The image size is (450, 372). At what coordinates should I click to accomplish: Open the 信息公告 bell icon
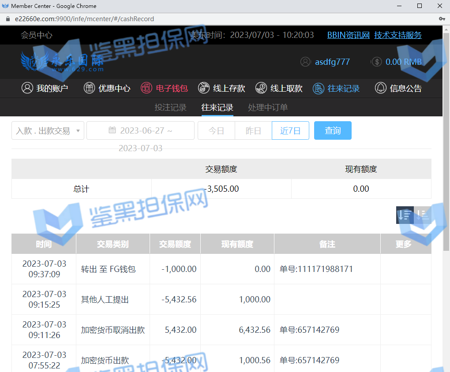[x=380, y=88]
